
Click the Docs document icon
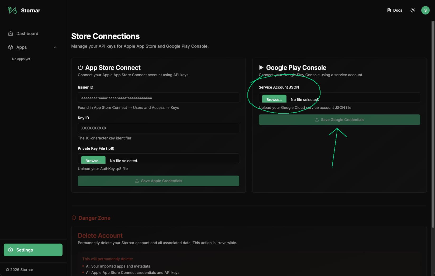click(x=389, y=10)
